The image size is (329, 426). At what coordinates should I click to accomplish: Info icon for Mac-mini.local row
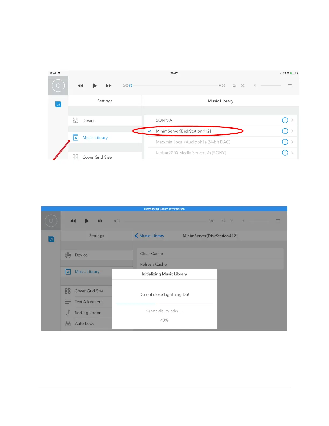[x=285, y=142]
